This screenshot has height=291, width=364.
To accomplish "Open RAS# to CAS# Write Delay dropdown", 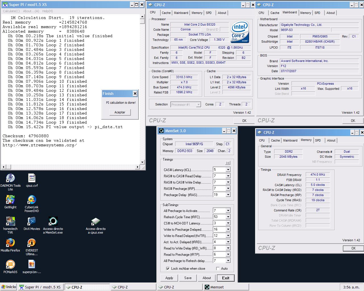I will click(x=228, y=182).
